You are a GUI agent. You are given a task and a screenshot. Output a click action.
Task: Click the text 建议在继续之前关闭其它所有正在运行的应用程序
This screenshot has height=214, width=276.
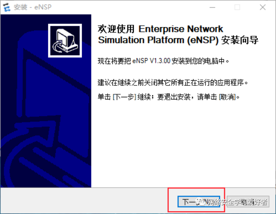(x=172, y=83)
